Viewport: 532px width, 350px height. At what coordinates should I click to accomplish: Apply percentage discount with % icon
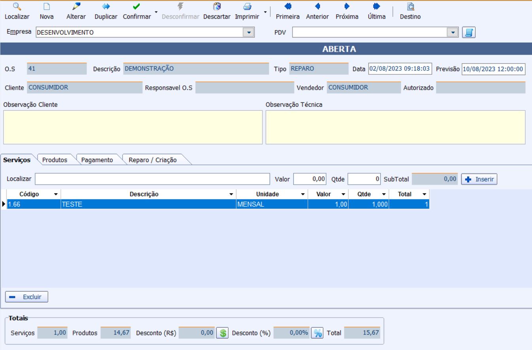point(316,333)
